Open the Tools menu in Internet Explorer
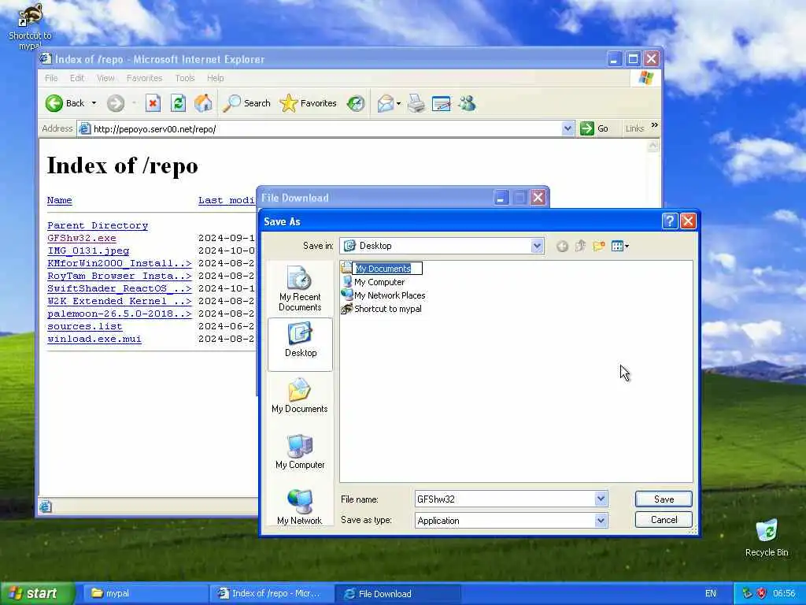The height and width of the screenshot is (605, 806). click(184, 78)
